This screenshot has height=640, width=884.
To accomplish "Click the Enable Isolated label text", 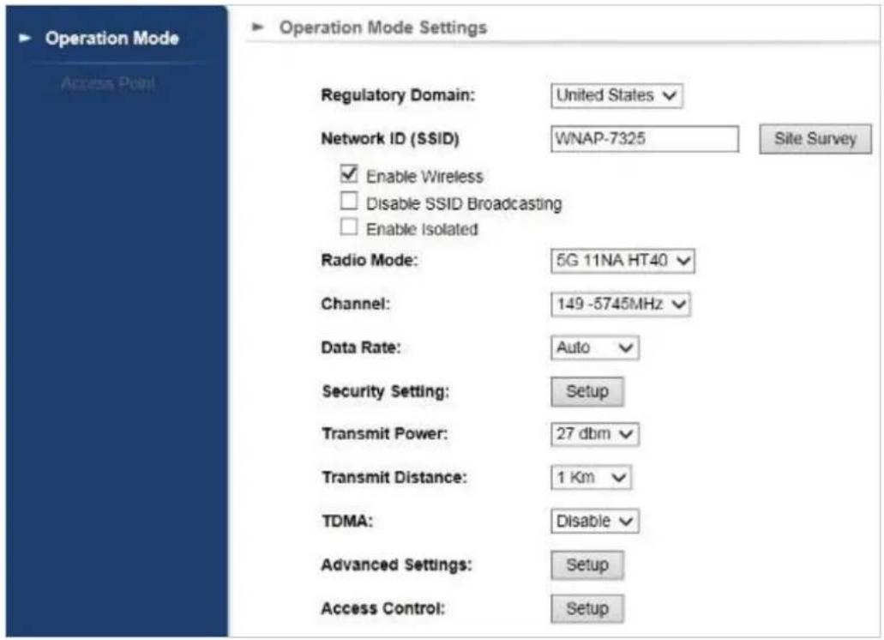I will [x=422, y=230].
